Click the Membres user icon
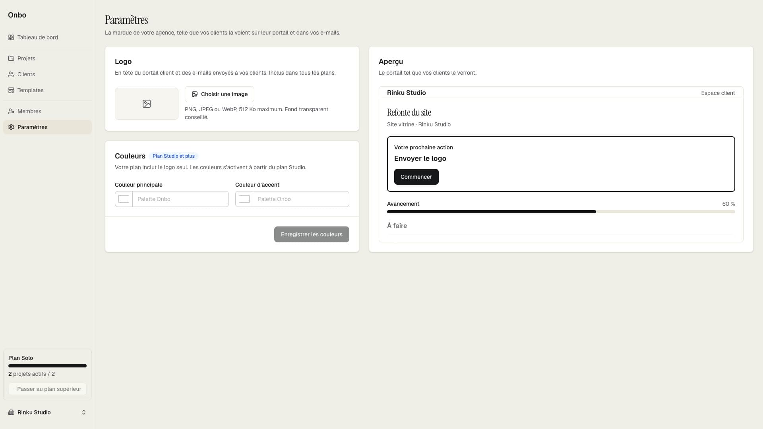 [11, 111]
